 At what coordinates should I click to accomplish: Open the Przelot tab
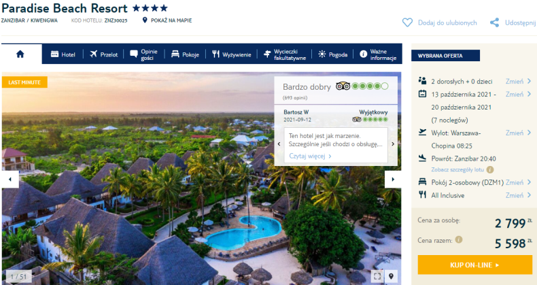pos(103,54)
